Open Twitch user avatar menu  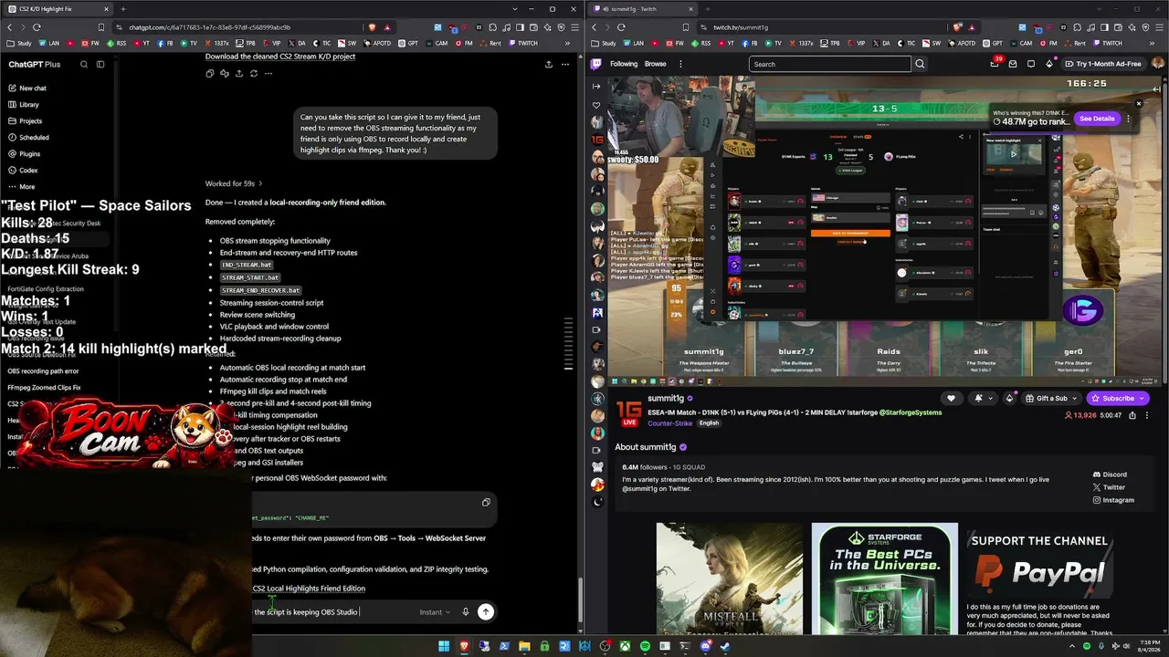pyautogui.click(x=1158, y=64)
